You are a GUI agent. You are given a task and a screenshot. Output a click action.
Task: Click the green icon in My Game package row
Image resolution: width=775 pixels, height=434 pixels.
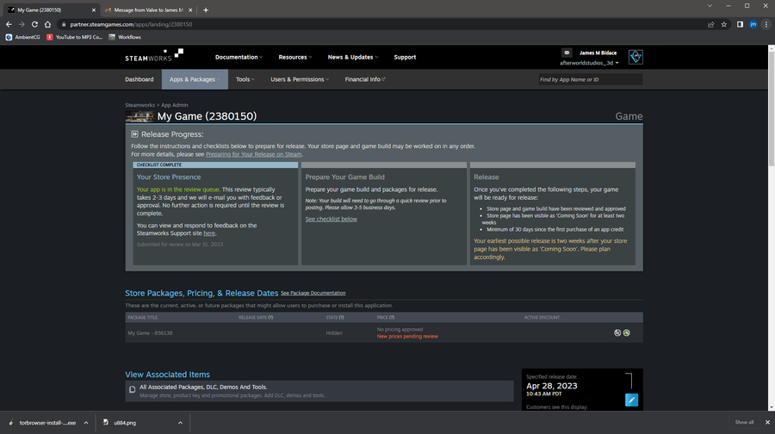[626, 332]
